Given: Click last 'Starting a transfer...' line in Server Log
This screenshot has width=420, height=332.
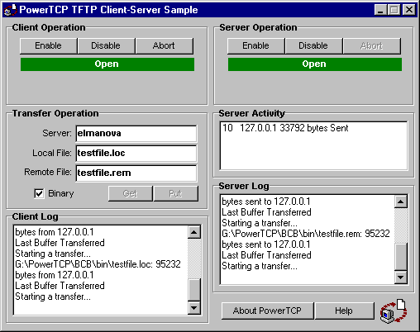Looking at the screenshot, I should click(260, 266).
